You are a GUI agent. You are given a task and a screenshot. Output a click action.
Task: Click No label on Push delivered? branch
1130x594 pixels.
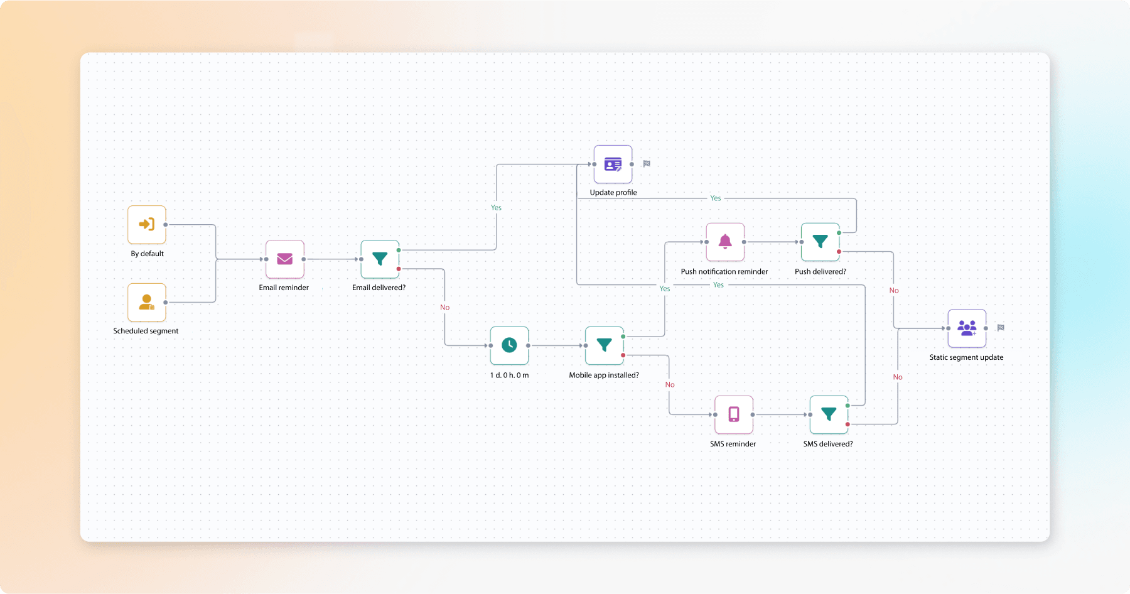pos(894,291)
